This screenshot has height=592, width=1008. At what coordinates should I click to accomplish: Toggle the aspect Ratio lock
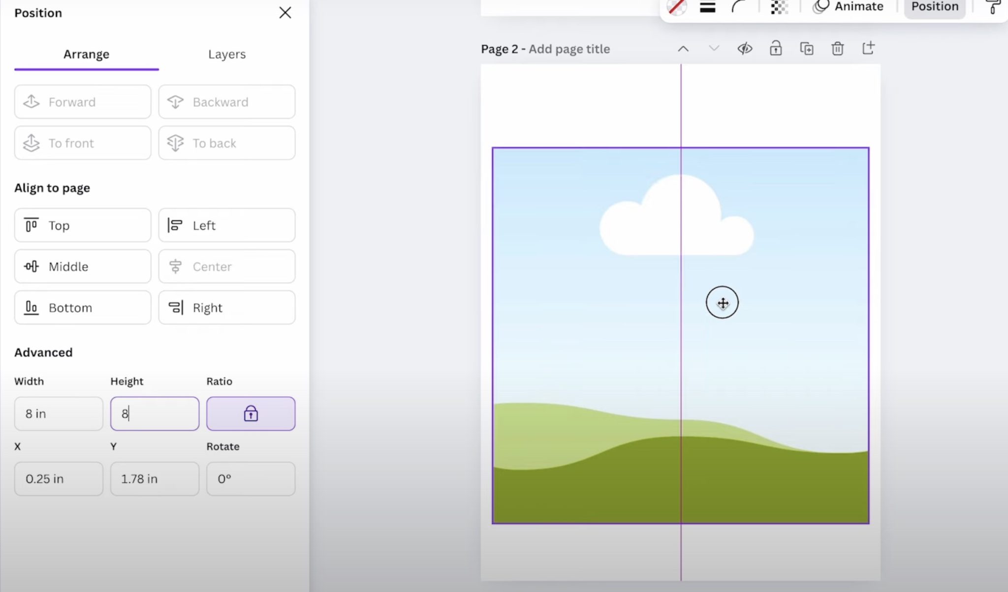click(251, 414)
